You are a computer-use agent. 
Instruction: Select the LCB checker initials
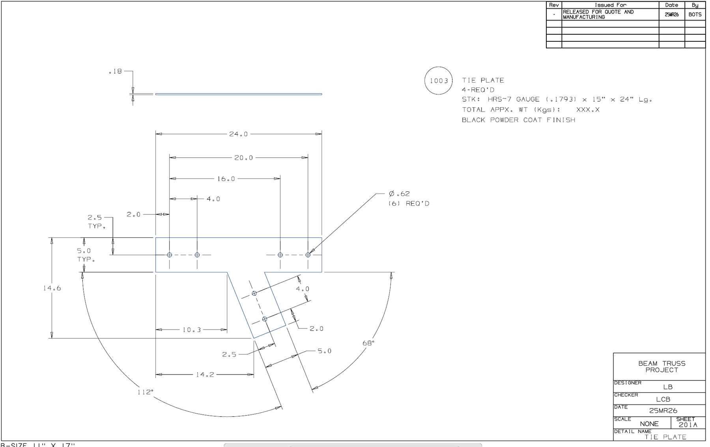click(x=663, y=399)
